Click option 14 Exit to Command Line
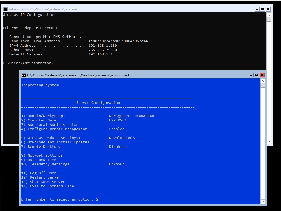Screen dimensions: 281x211 pos(48,186)
